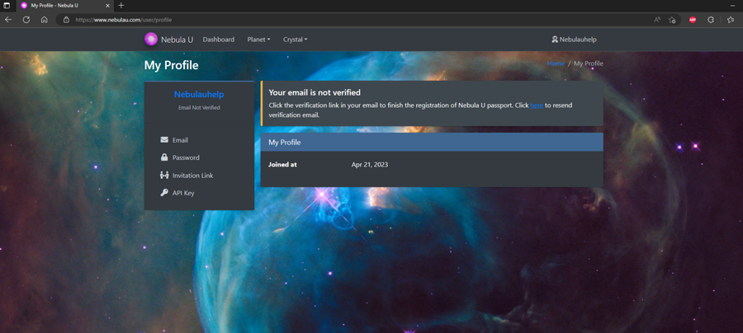Click the envelope icon next to Email
Screen dimensions: 743x333
pos(164,139)
